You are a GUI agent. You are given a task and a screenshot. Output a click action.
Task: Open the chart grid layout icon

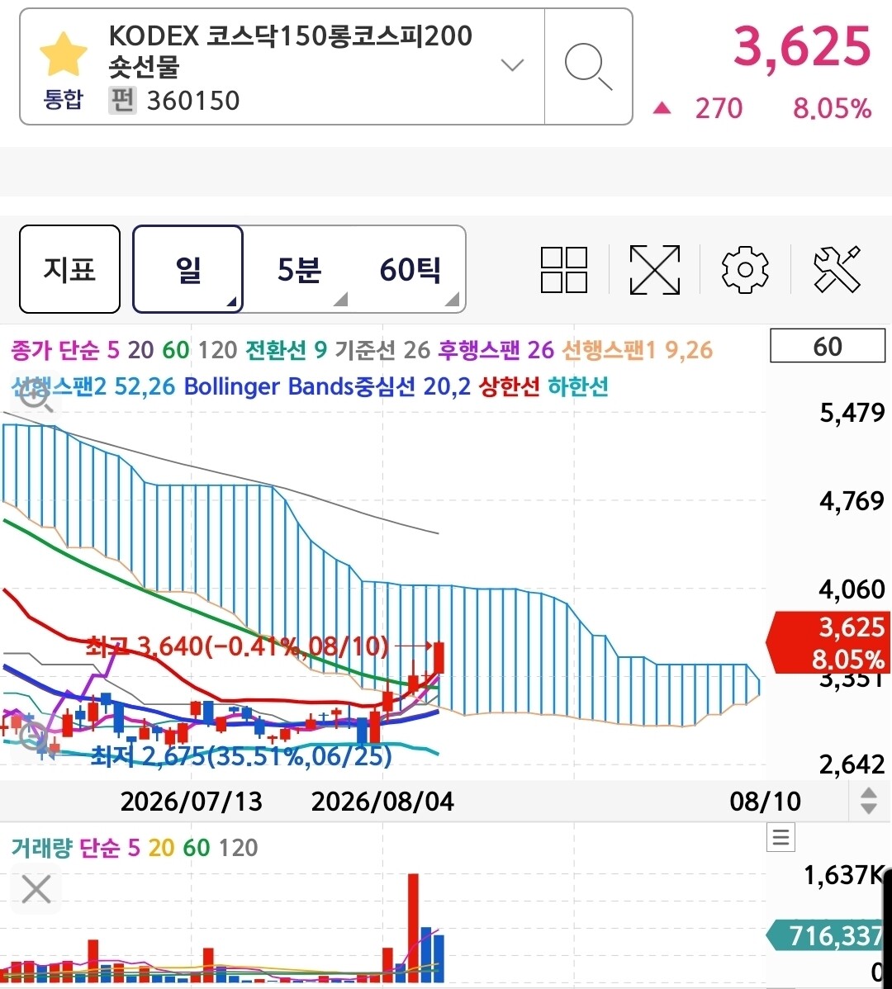point(564,269)
